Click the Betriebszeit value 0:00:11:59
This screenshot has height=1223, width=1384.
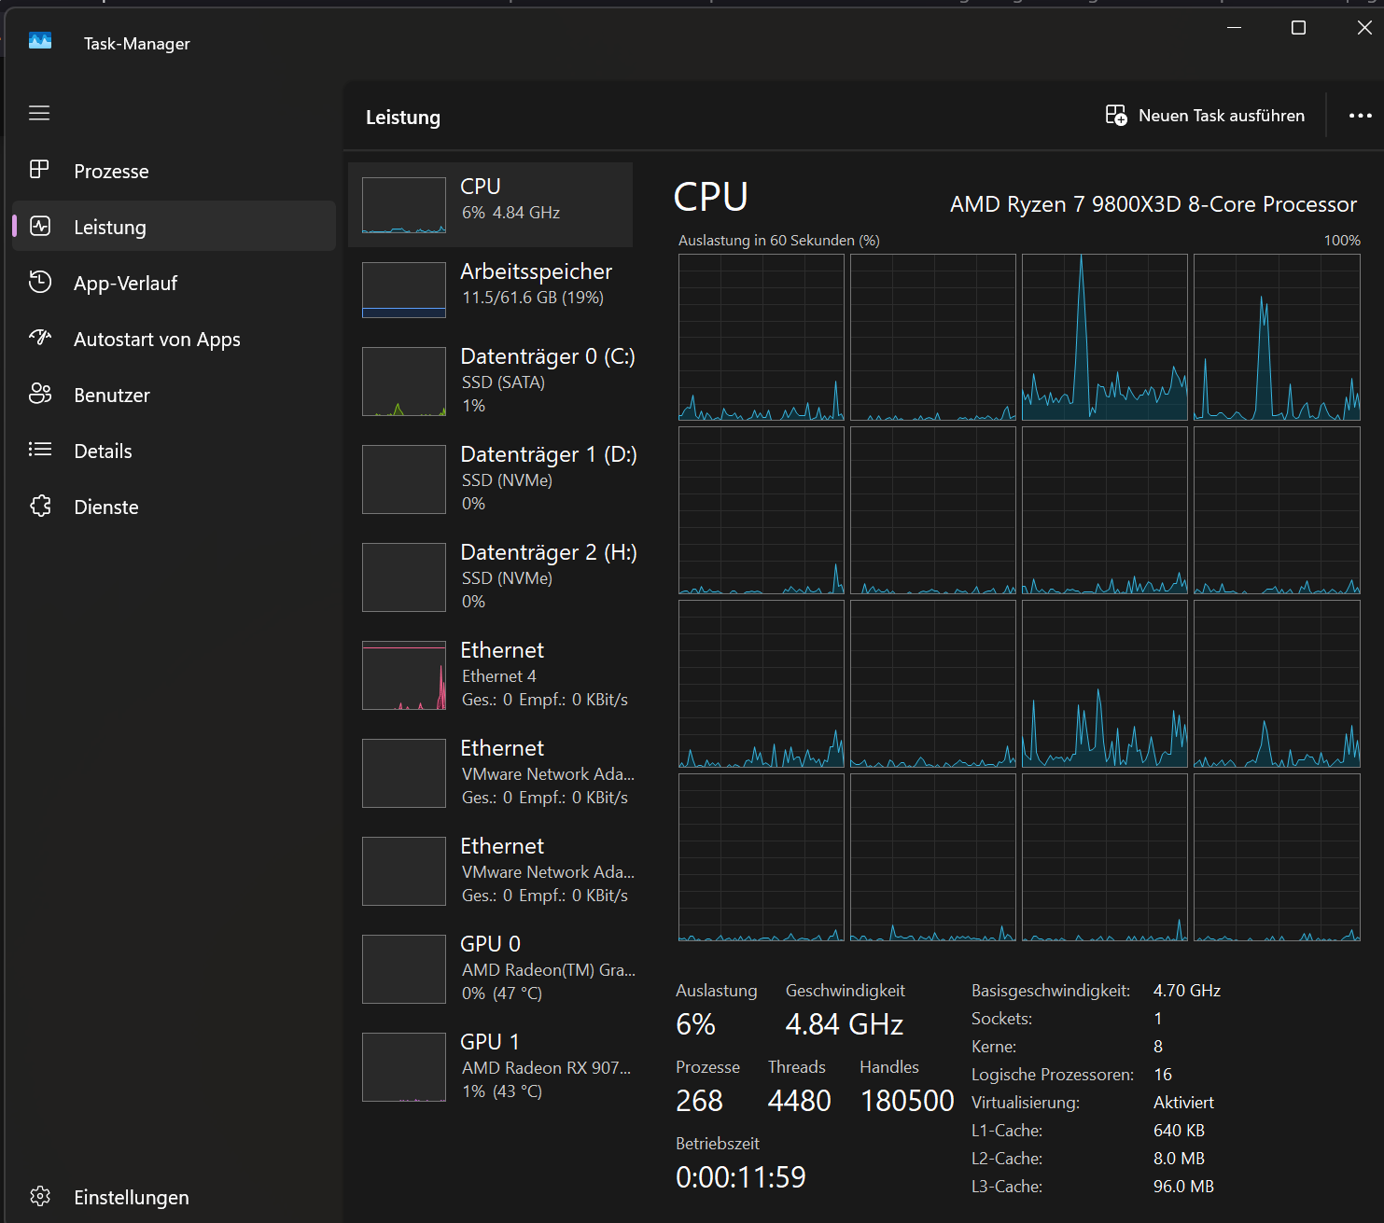click(740, 1177)
